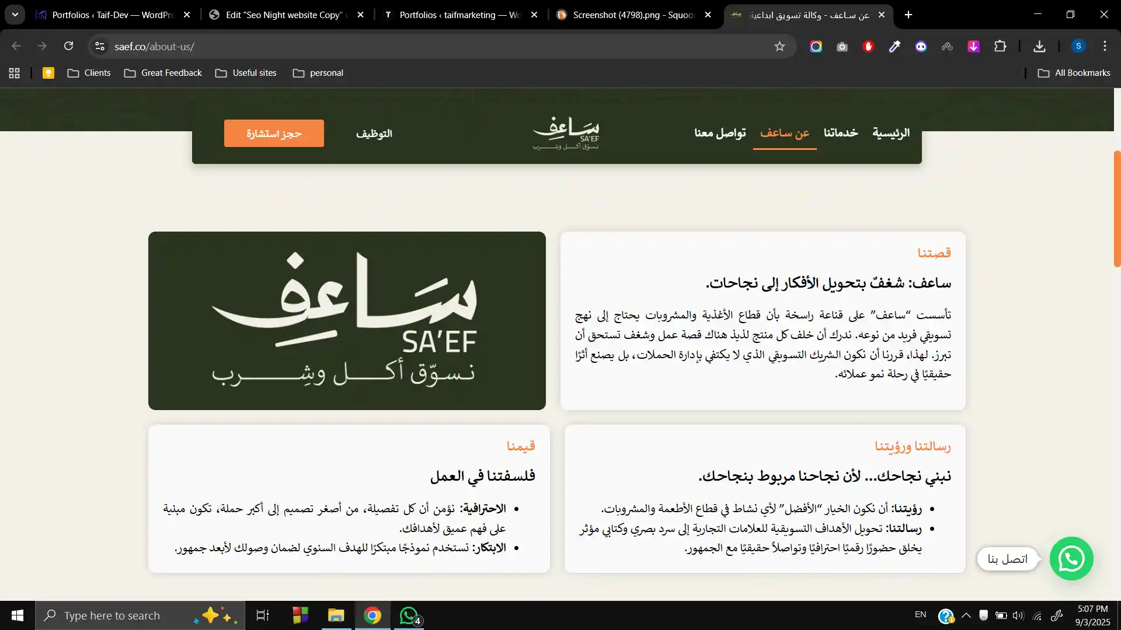Open WhatsApp from the taskbar

[409, 615]
